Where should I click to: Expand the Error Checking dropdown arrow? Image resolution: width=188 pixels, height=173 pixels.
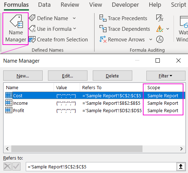(x=168, y=29)
